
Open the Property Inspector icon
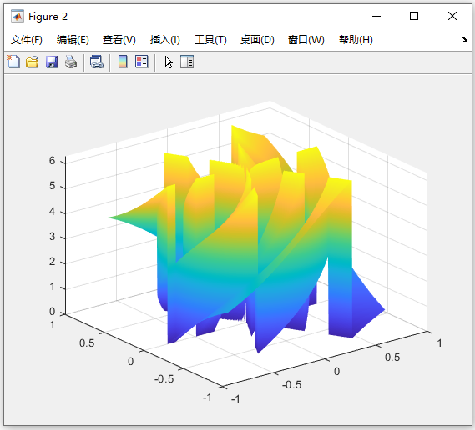pos(187,62)
